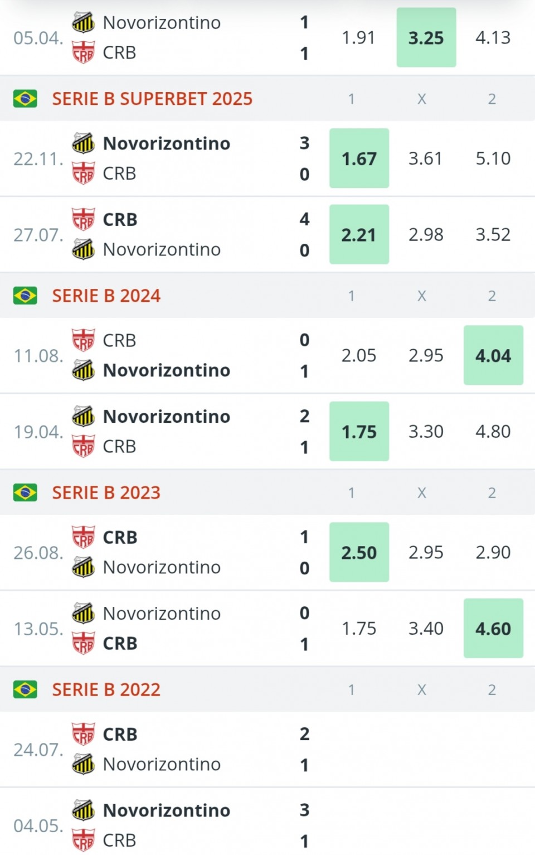Tap the Brazil flag beside Serie B 2024
This screenshot has width=535, height=855.
click(x=25, y=296)
